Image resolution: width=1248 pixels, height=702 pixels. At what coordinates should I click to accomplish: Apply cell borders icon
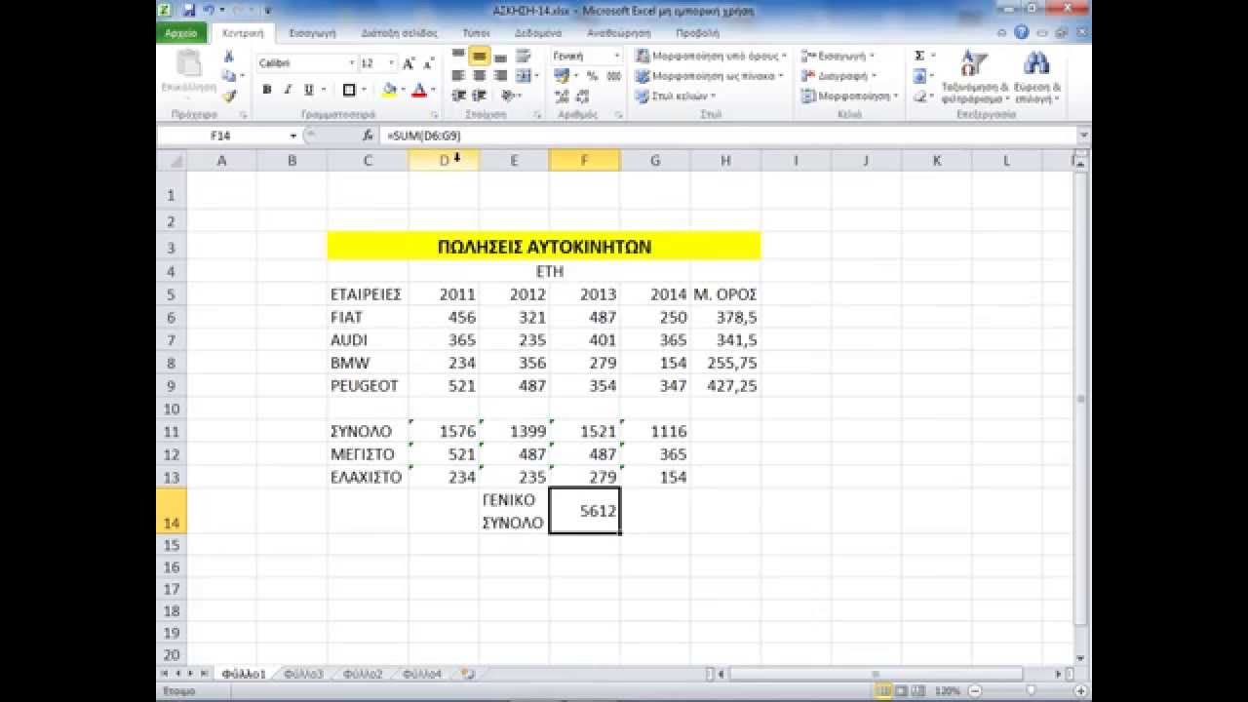349,90
